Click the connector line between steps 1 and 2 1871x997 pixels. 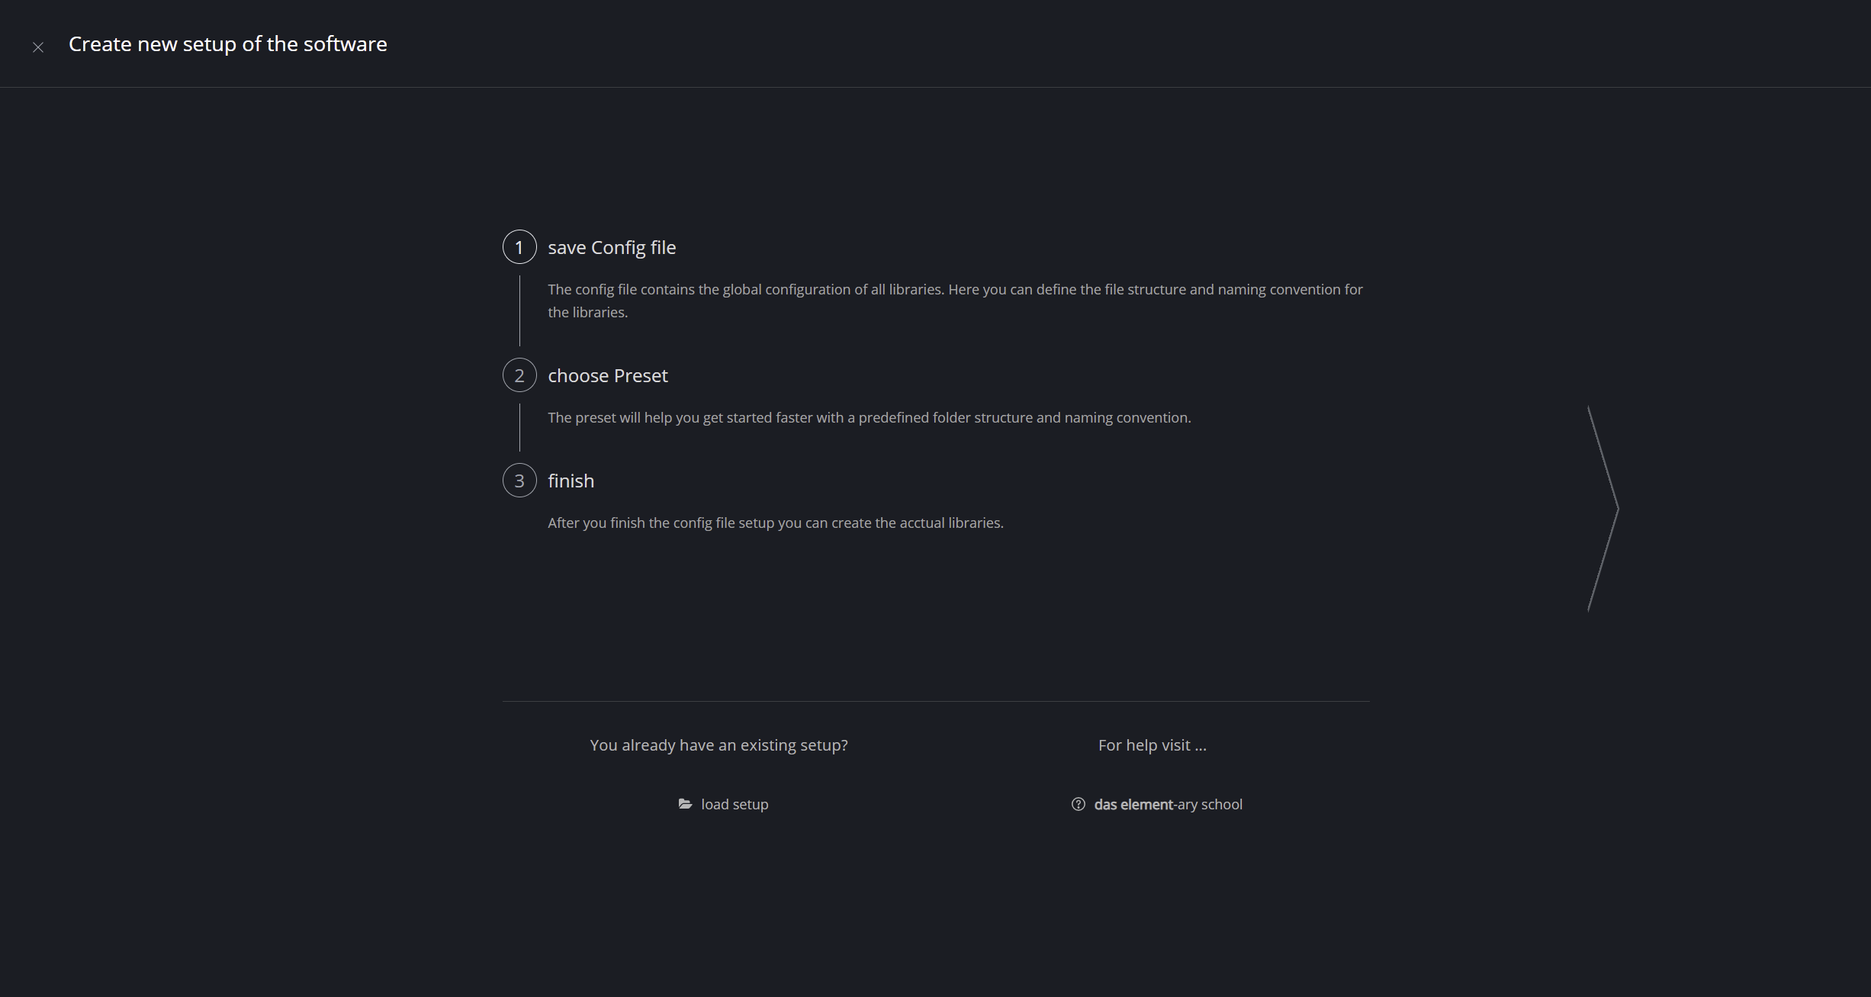click(519, 311)
